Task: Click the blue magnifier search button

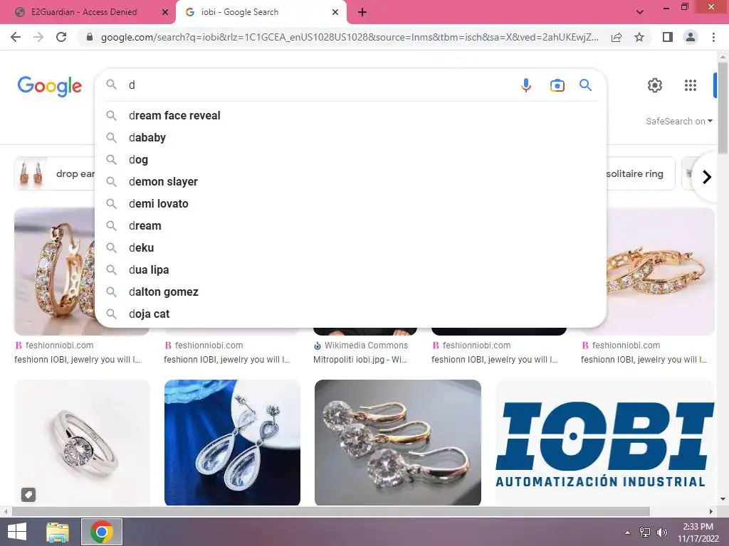Action: pyautogui.click(x=585, y=85)
